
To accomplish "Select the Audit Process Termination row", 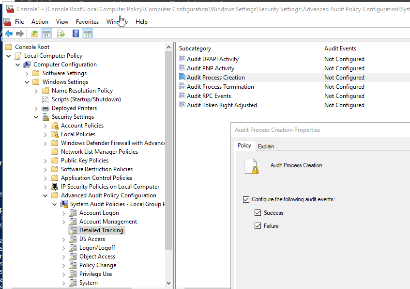I will pyautogui.click(x=220, y=87).
